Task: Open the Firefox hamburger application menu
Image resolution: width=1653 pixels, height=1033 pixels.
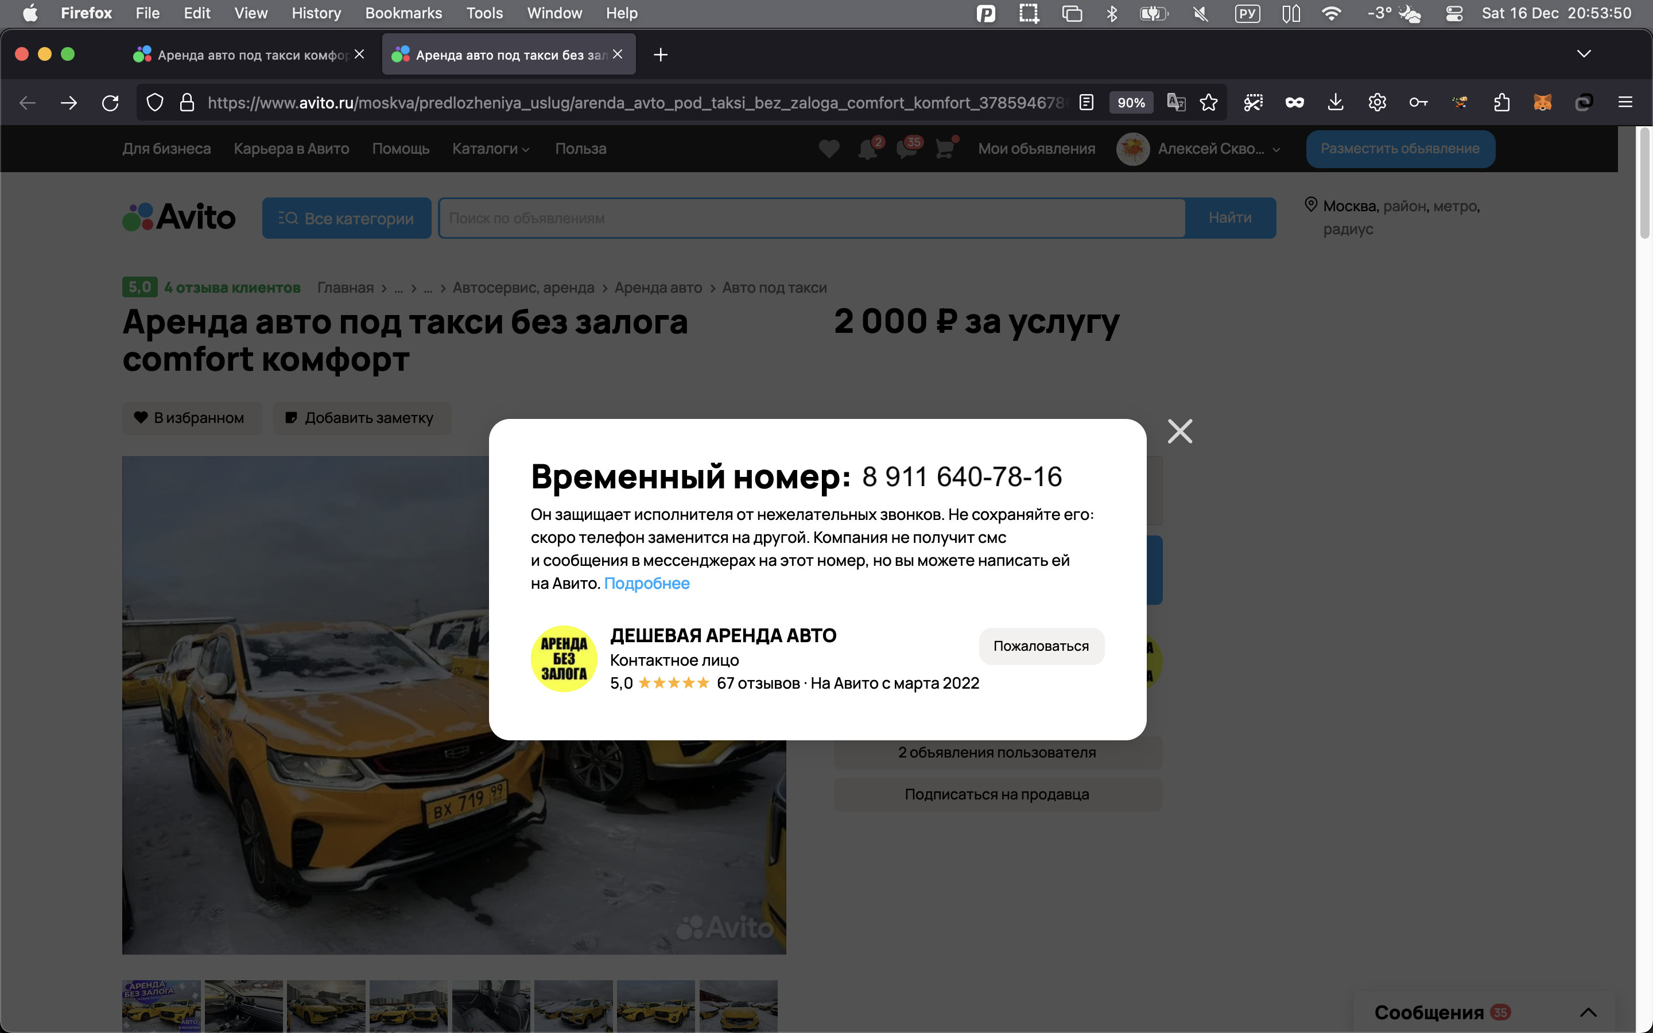Action: tap(1625, 103)
